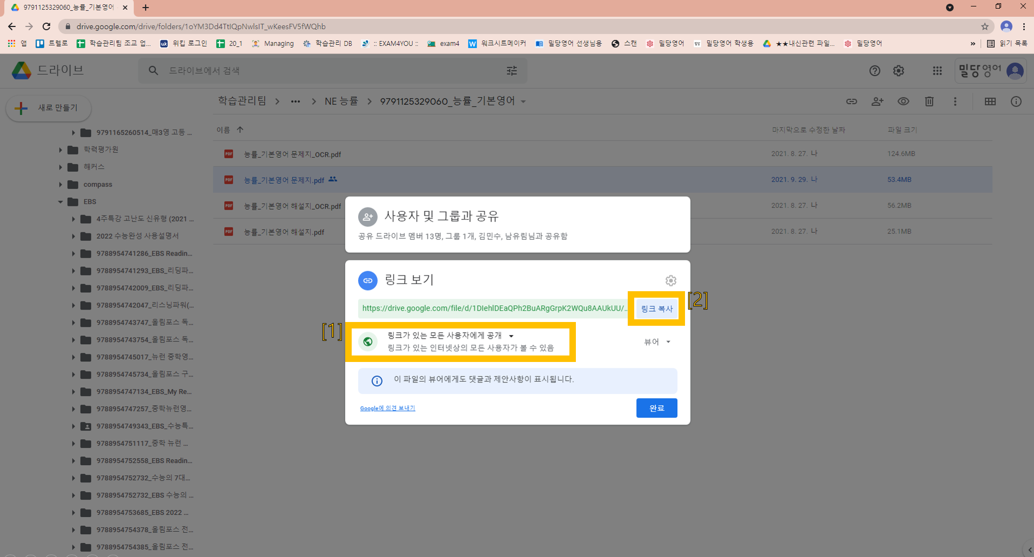Expand the hidden breadcrumb ellipsis
This screenshot has height=557, width=1034.
pos(296,102)
